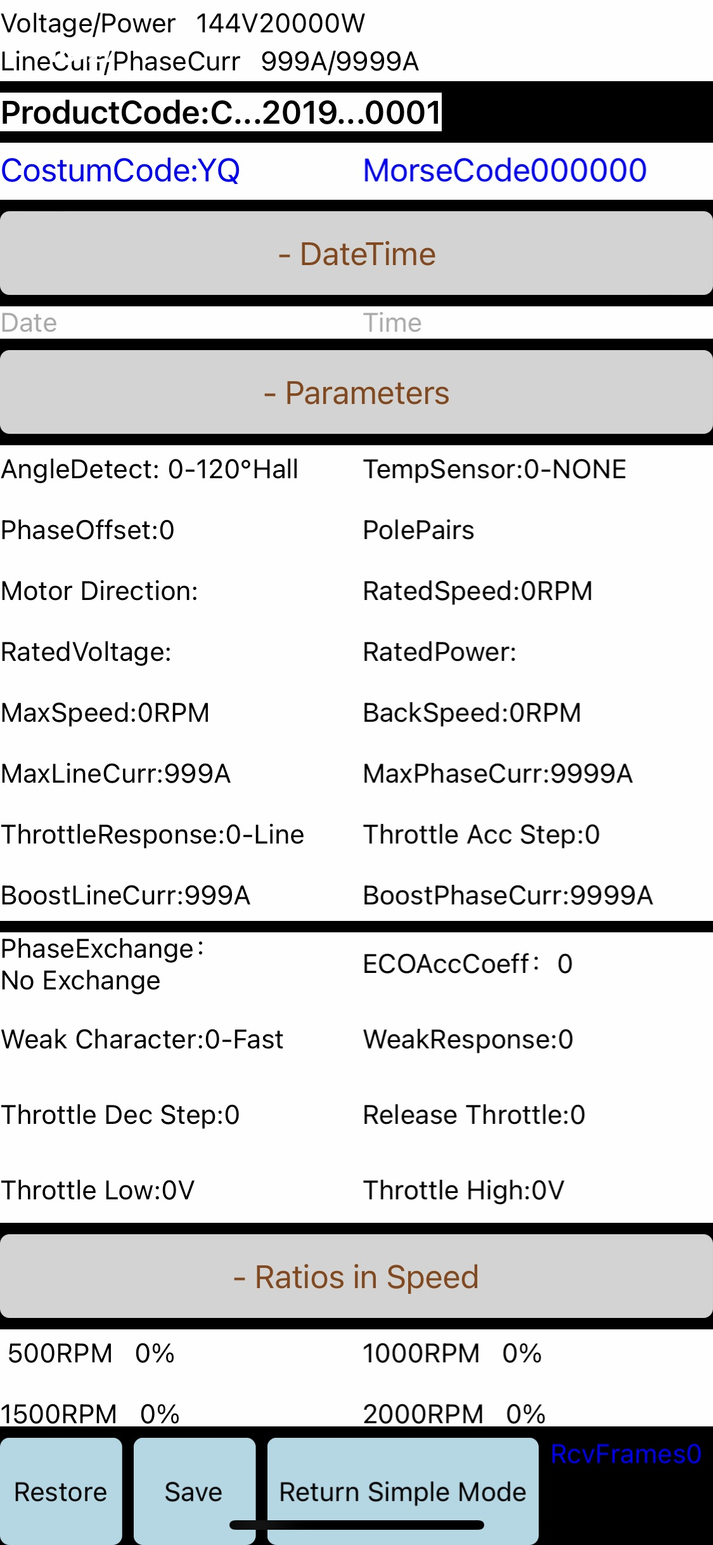
Task: Tap the Save button
Action: 194,1492
